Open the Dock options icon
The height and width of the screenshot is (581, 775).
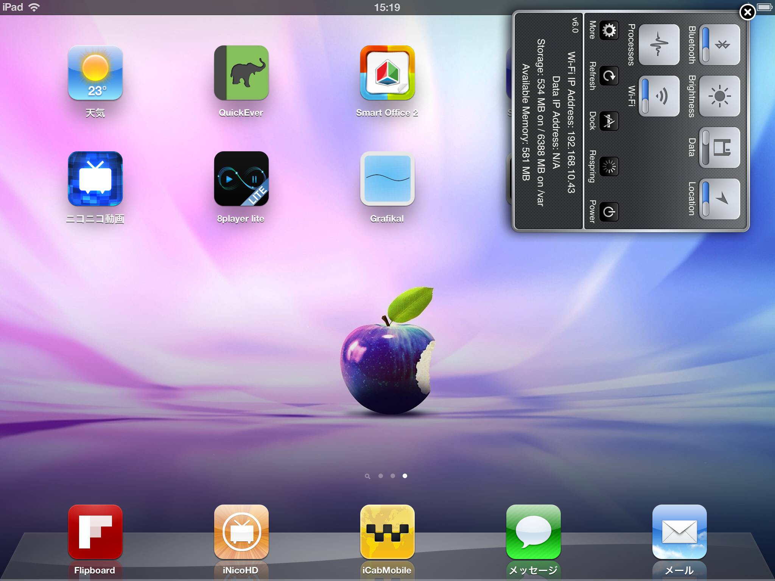pos(609,121)
